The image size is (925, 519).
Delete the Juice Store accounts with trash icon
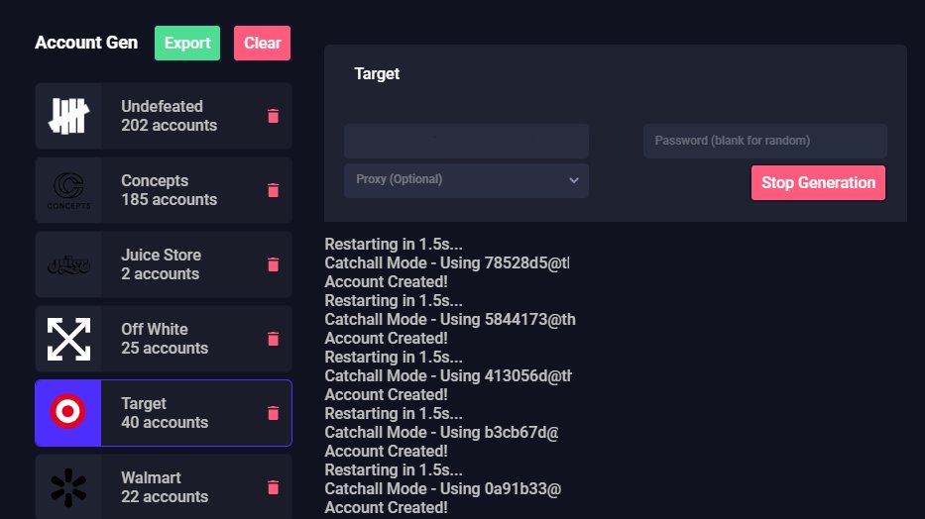pyautogui.click(x=273, y=264)
